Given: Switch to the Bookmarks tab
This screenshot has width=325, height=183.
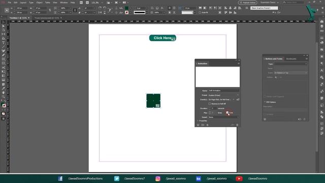Looking at the screenshot, I should [x=291, y=59].
